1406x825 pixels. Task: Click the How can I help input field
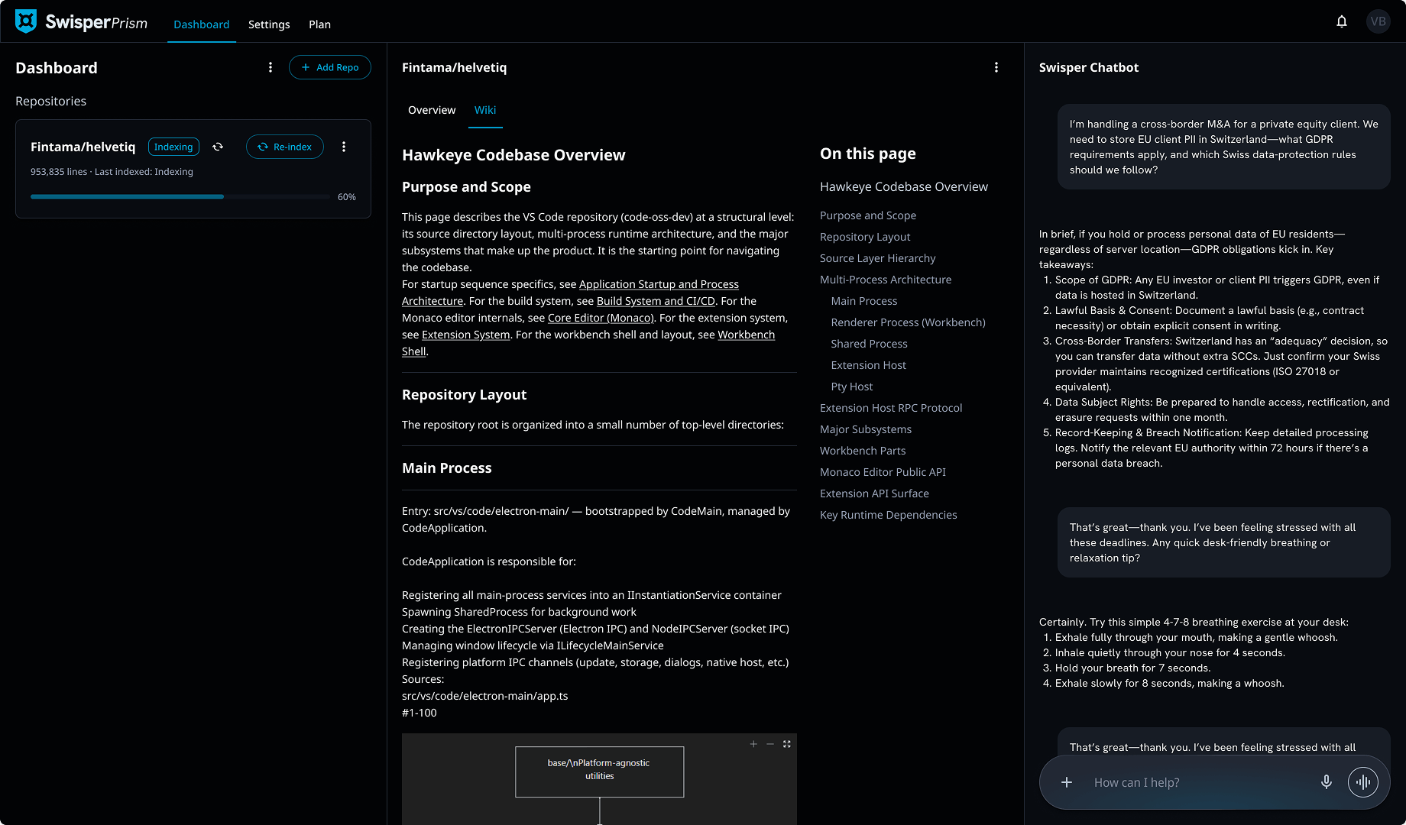(1184, 782)
